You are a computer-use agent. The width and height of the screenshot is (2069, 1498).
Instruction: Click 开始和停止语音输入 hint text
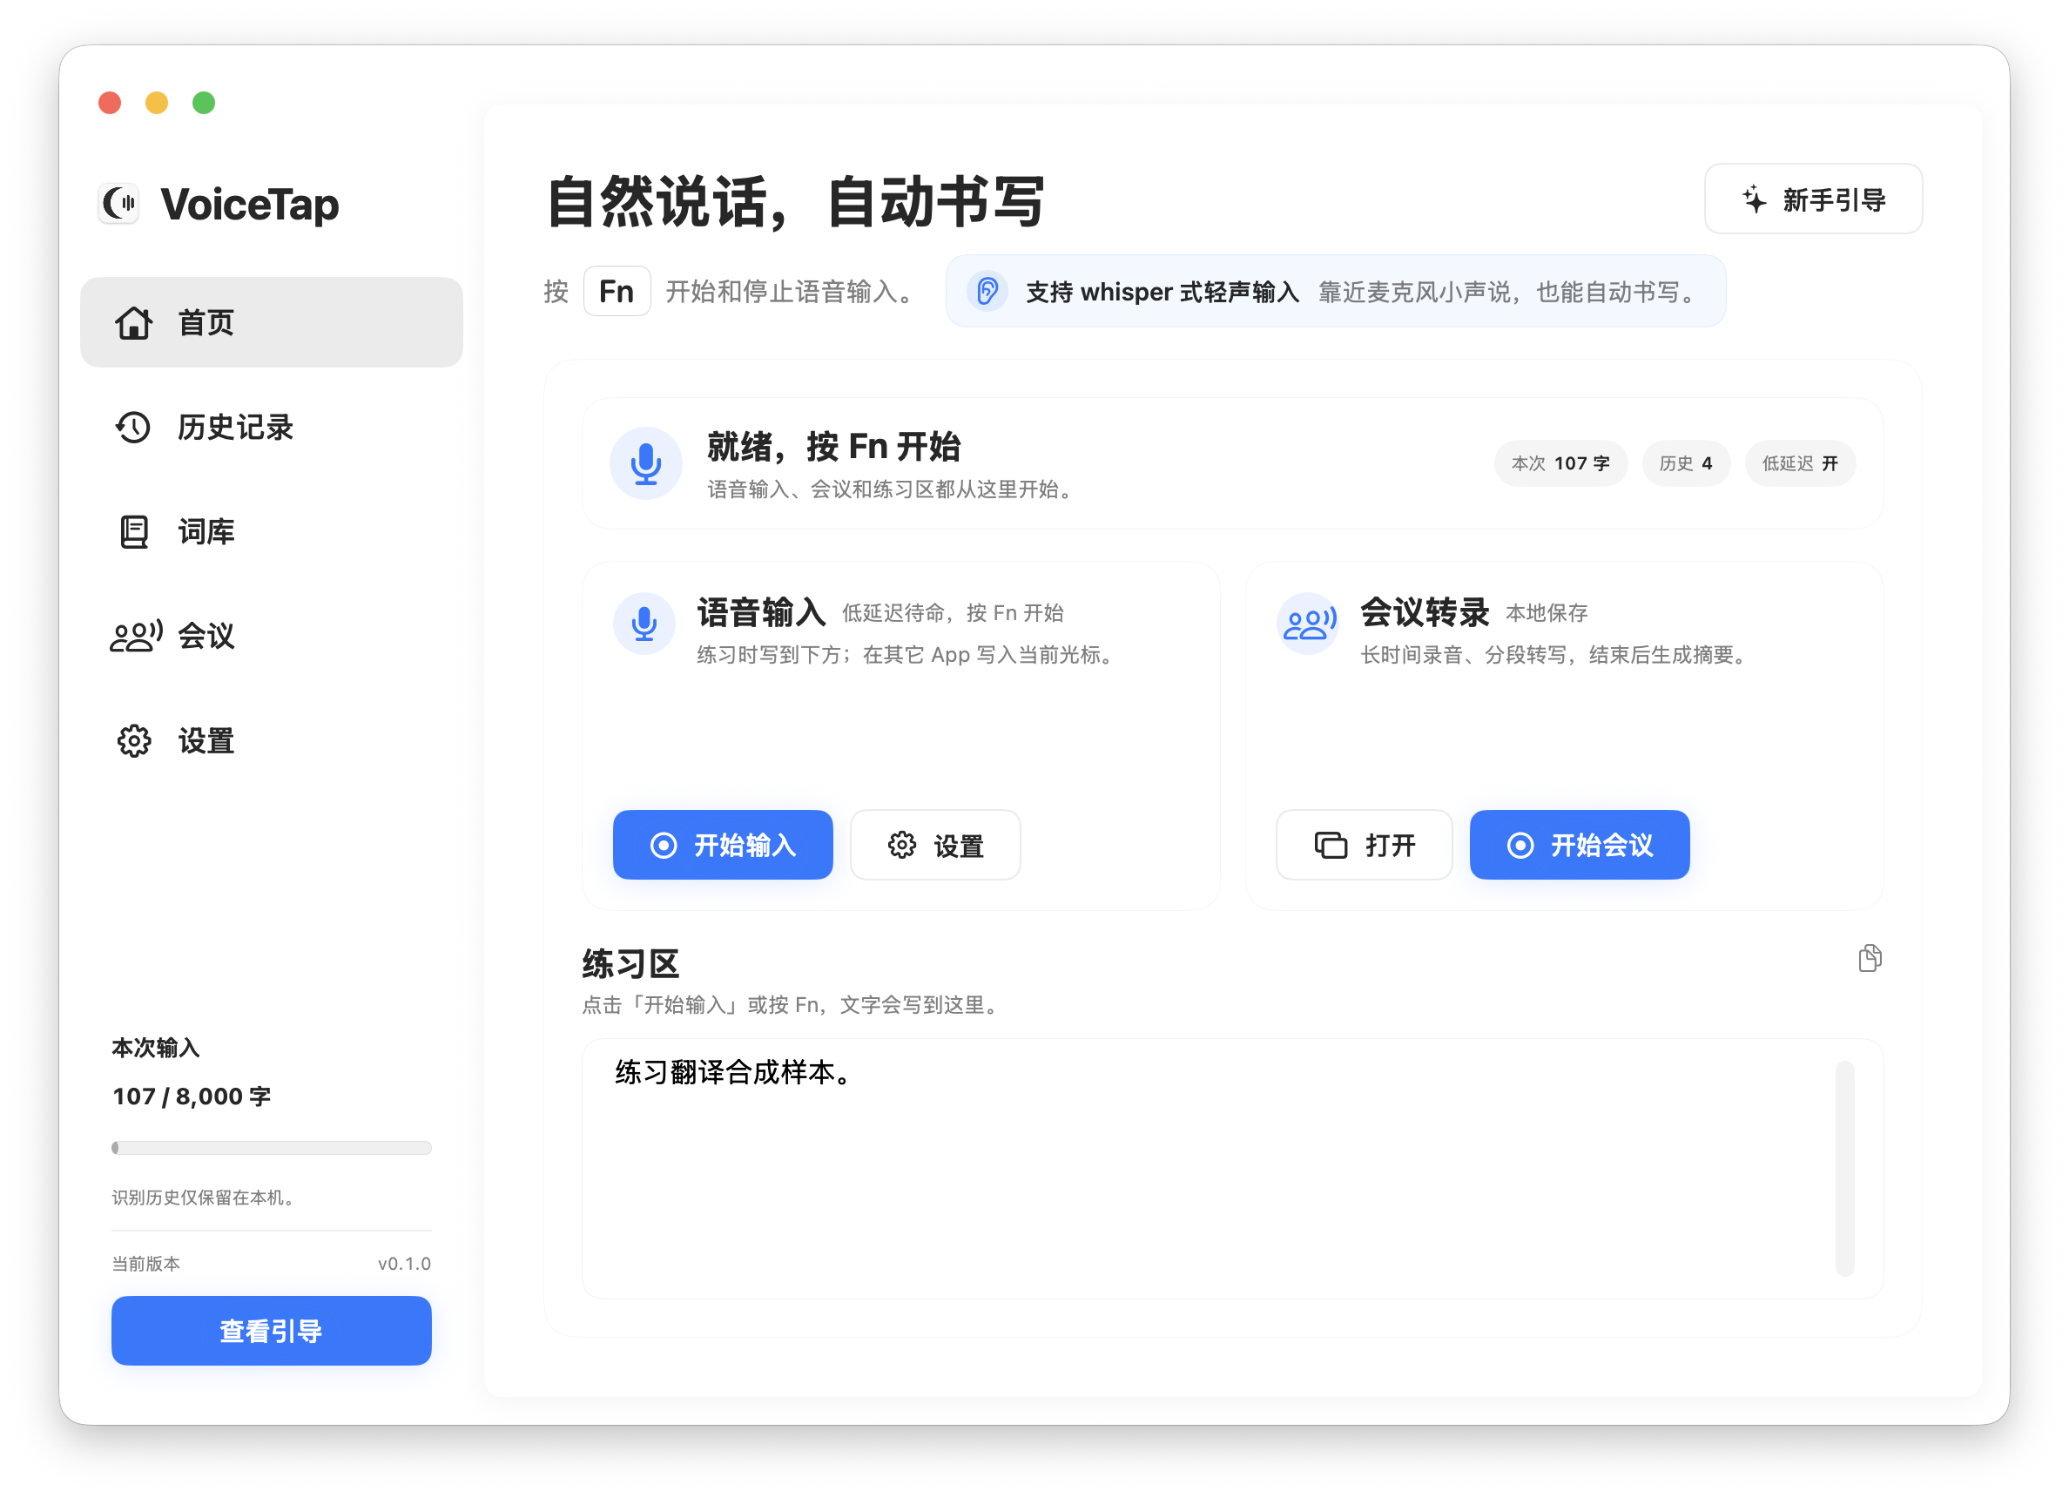click(792, 292)
